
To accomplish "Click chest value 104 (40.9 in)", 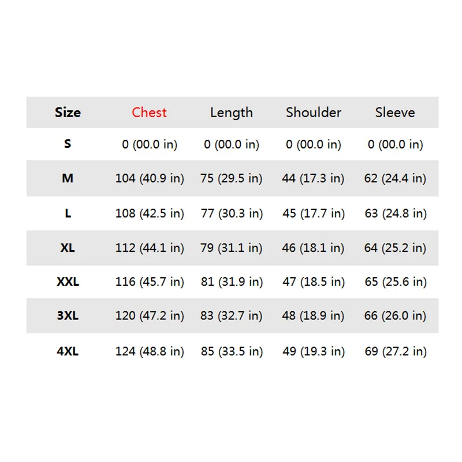I will [x=150, y=178].
